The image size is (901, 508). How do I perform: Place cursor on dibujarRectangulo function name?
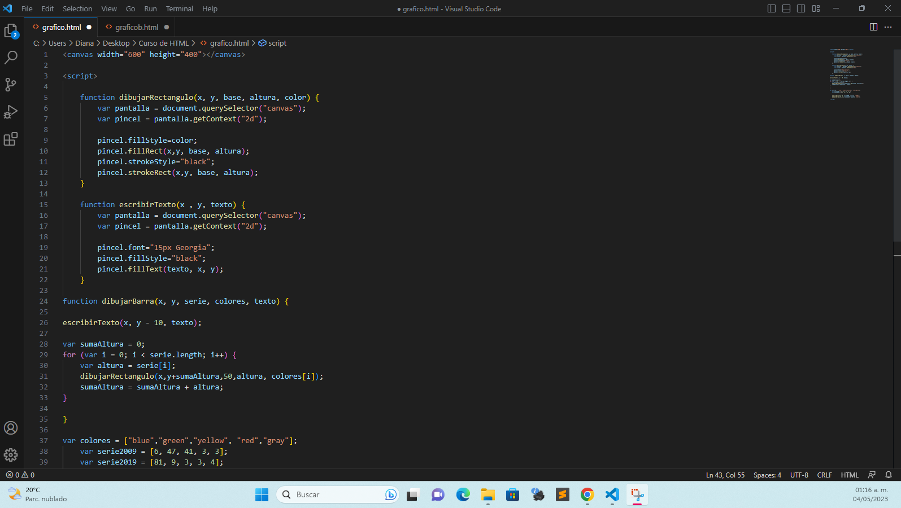coord(156,97)
